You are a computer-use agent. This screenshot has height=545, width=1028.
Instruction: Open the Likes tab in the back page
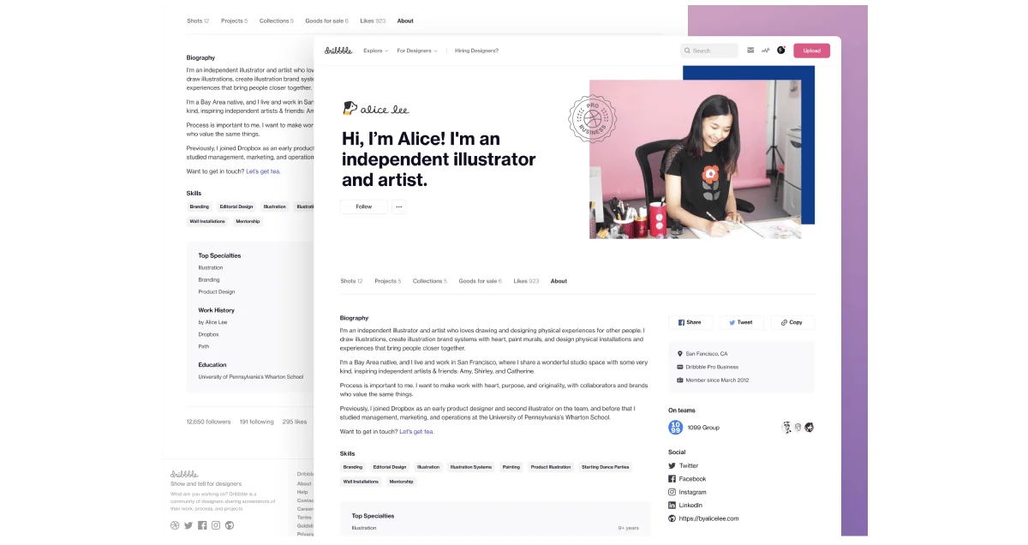[374, 21]
